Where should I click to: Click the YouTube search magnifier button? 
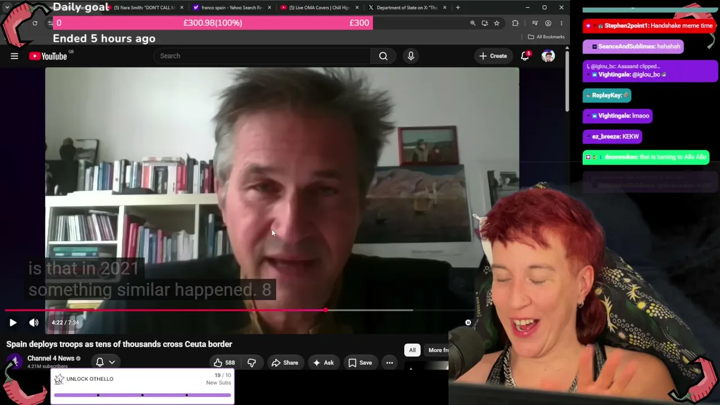tap(383, 56)
